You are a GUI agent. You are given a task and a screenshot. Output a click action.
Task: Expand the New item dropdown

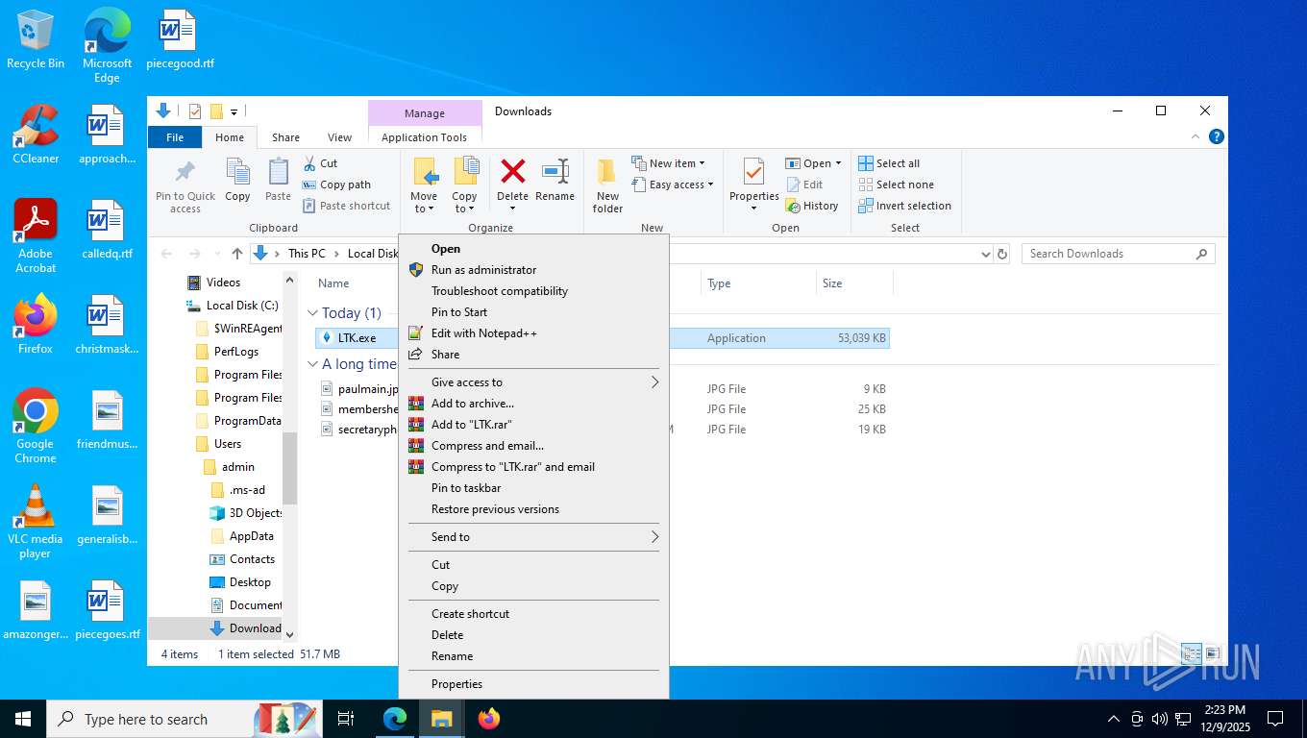click(703, 163)
